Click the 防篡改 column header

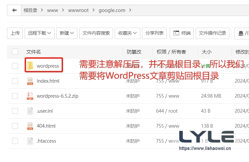pos(134,52)
